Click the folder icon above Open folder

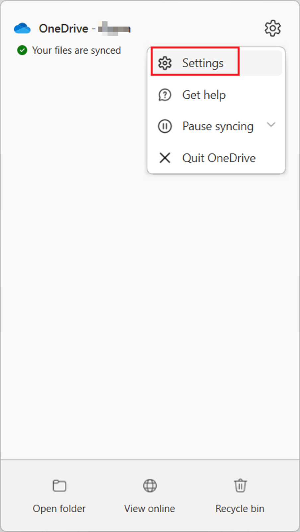click(59, 486)
